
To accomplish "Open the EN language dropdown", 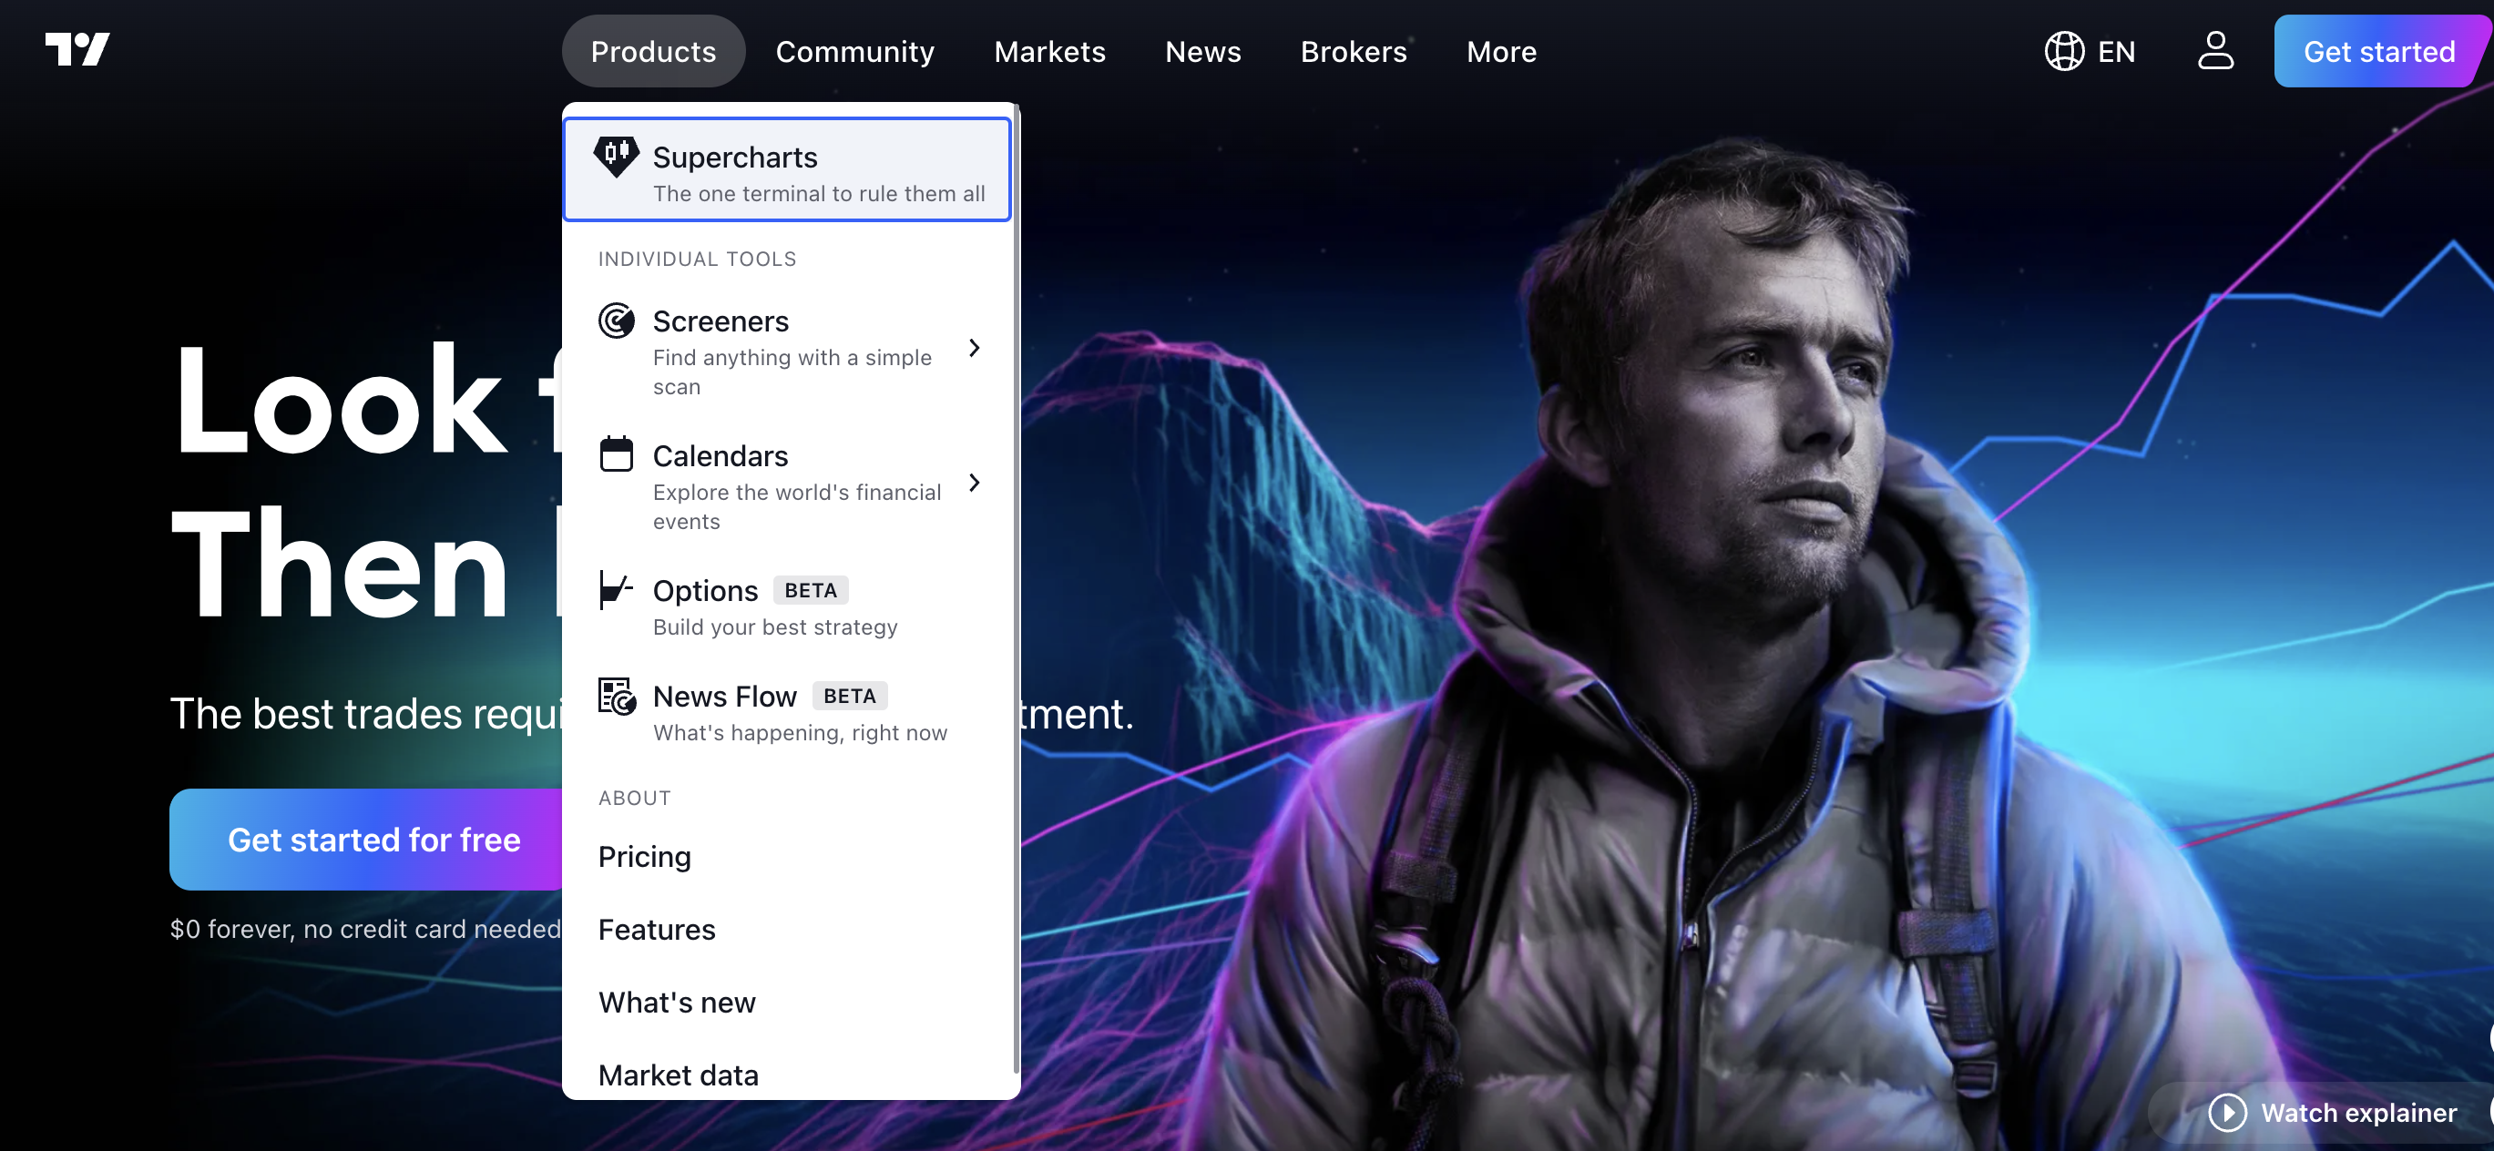I will (2090, 51).
